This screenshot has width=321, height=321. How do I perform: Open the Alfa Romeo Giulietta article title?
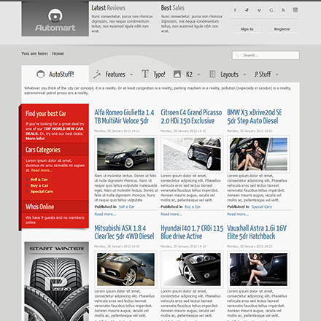tap(124, 117)
